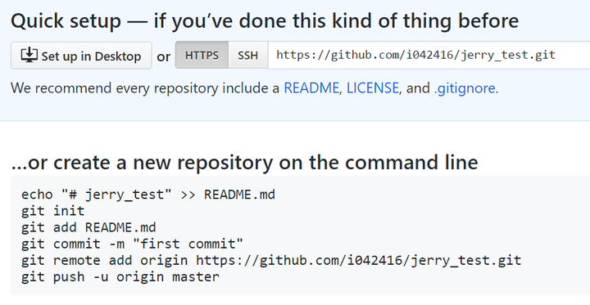Image resolution: width=590 pixels, height=305 pixels.
Task: Click the git push -u origin master line
Action: pos(120,277)
